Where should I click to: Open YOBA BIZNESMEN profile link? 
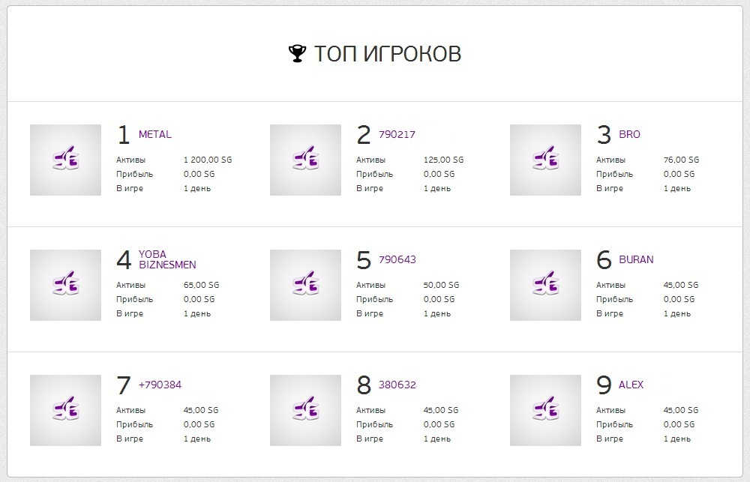[x=167, y=259]
